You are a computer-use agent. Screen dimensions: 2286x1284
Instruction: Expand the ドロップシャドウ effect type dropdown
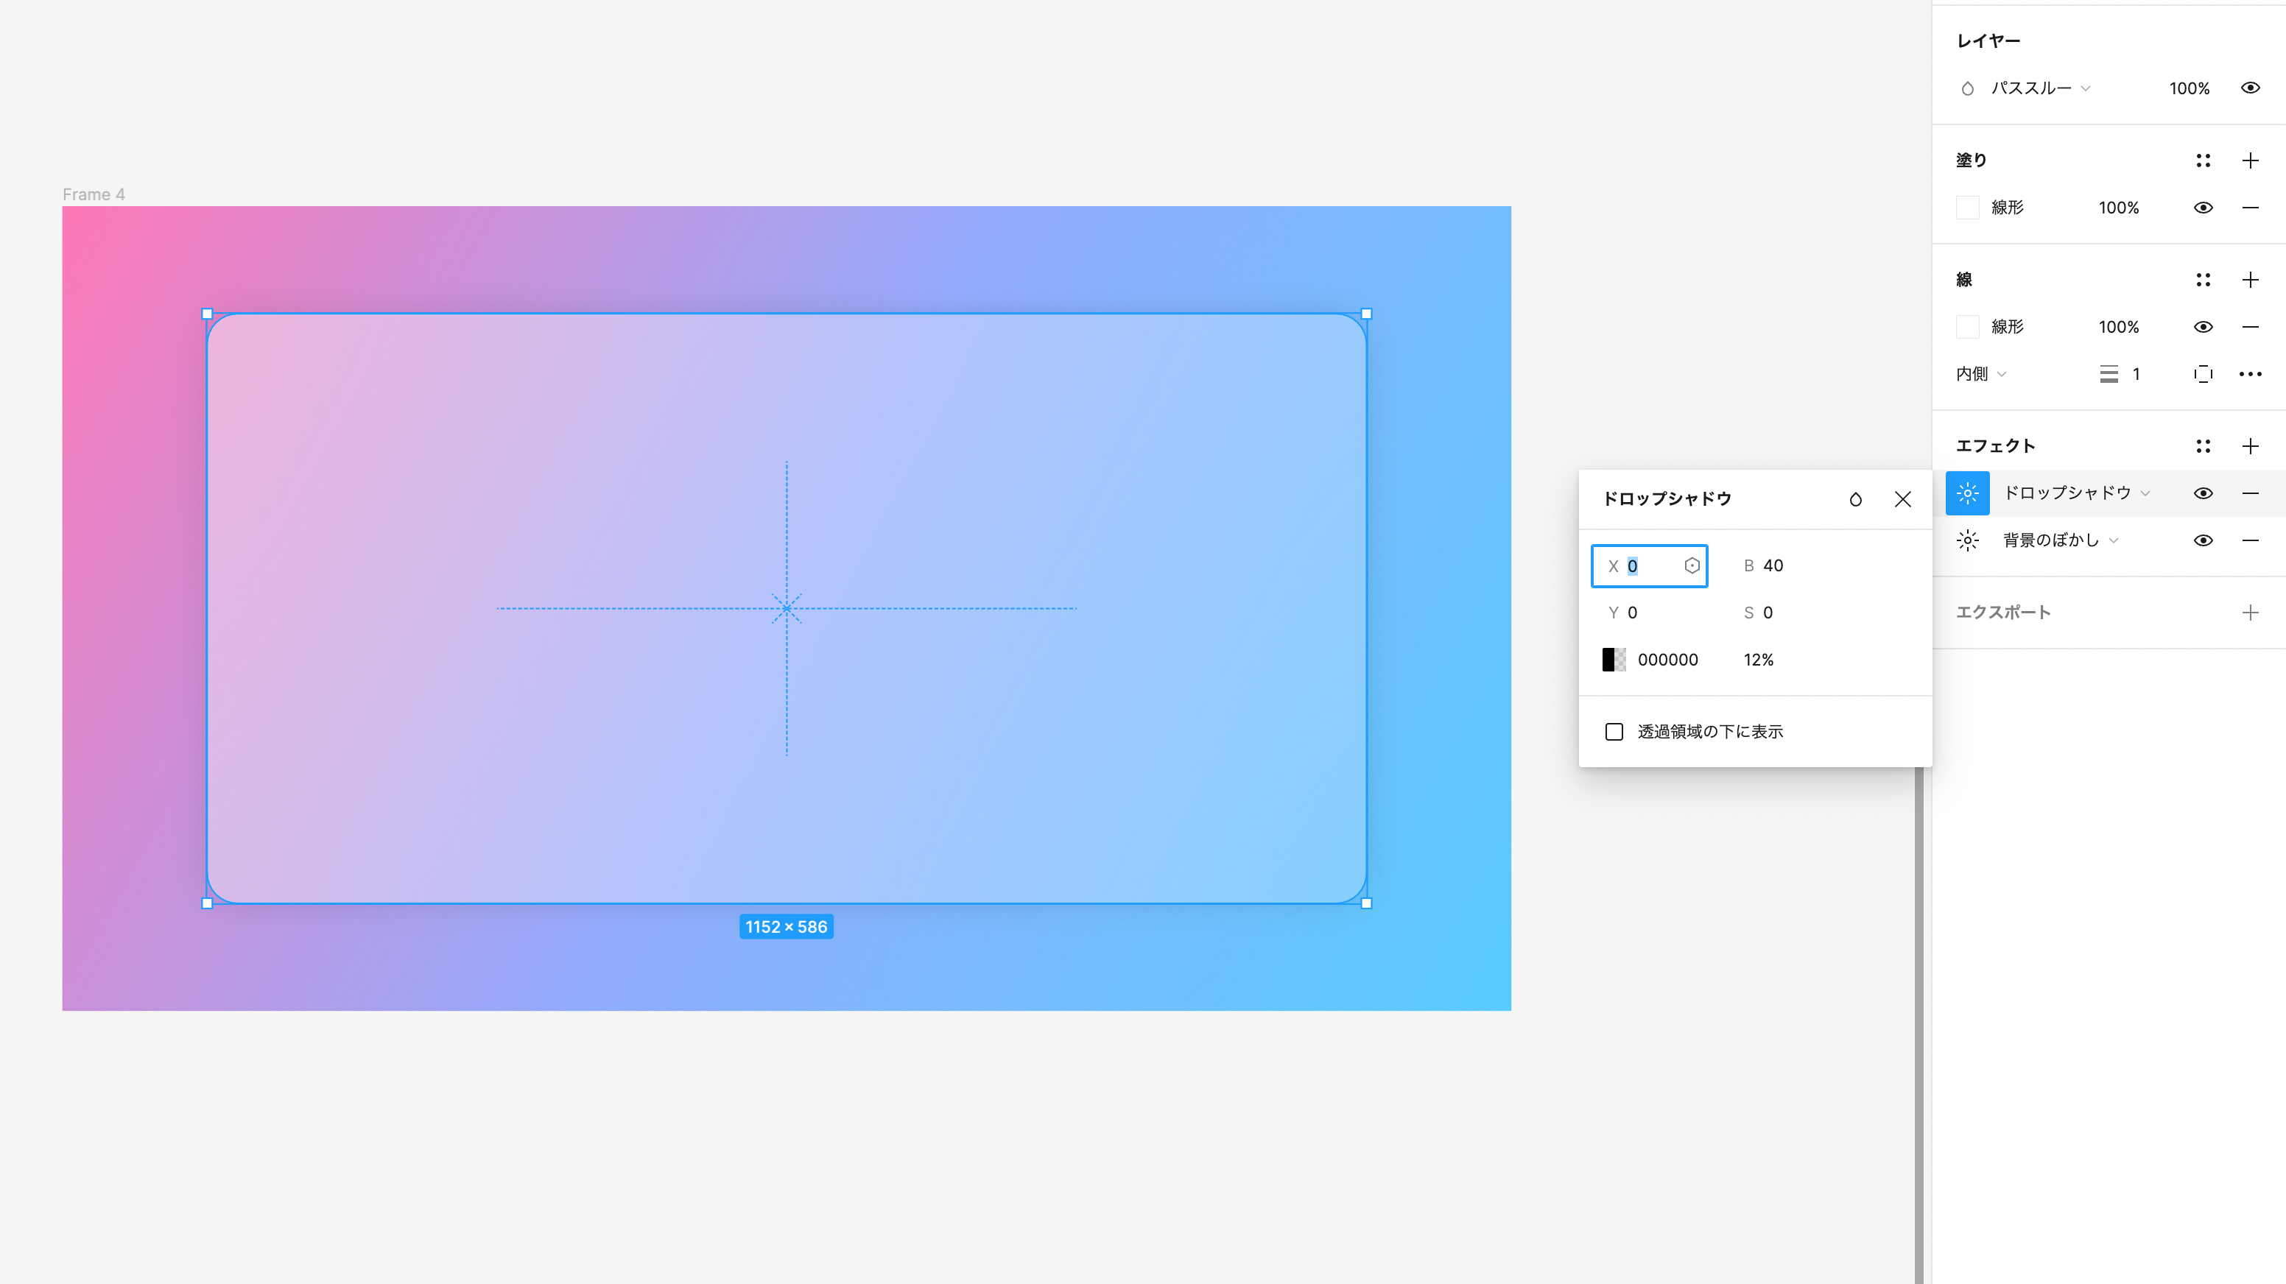pos(2077,493)
